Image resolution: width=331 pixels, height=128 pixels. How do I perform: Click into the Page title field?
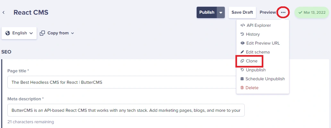(x=126, y=82)
